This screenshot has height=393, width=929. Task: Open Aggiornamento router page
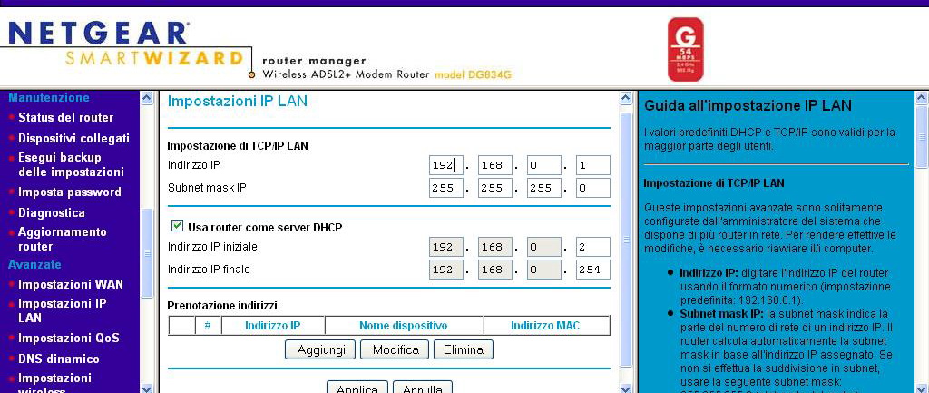[63, 239]
